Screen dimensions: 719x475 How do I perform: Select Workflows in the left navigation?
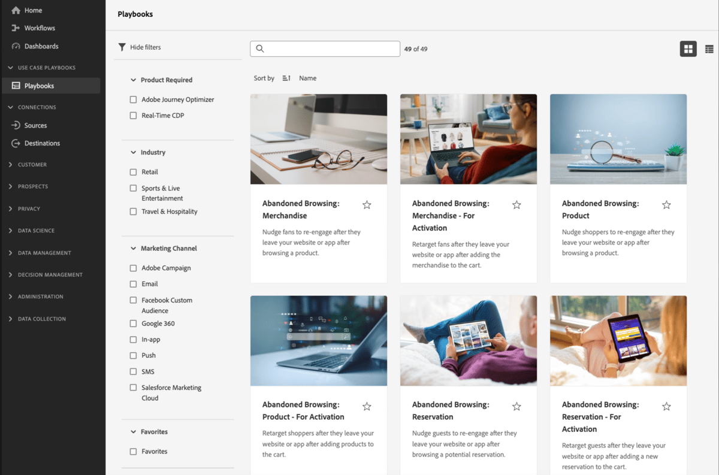click(x=40, y=28)
